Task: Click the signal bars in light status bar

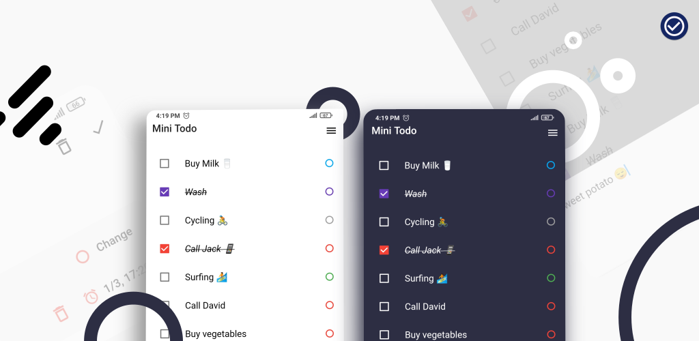Action: [313, 115]
